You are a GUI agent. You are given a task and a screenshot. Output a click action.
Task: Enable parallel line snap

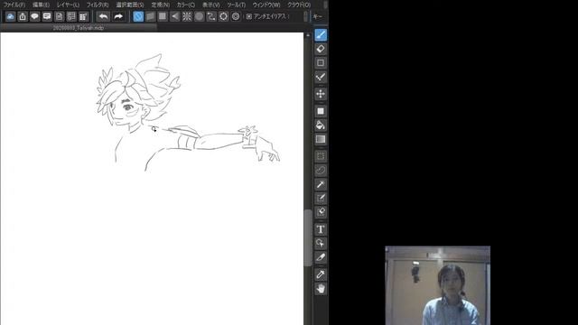pyautogui.click(x=151, y=16)
